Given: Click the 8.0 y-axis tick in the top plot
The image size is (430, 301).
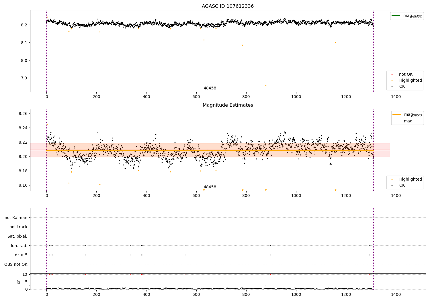Looking at the screenshot, I should click(x=24, y=60).
